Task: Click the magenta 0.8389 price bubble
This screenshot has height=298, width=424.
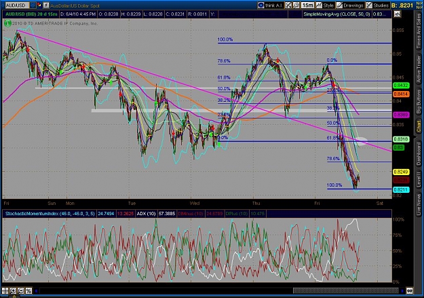Action: 401,115
